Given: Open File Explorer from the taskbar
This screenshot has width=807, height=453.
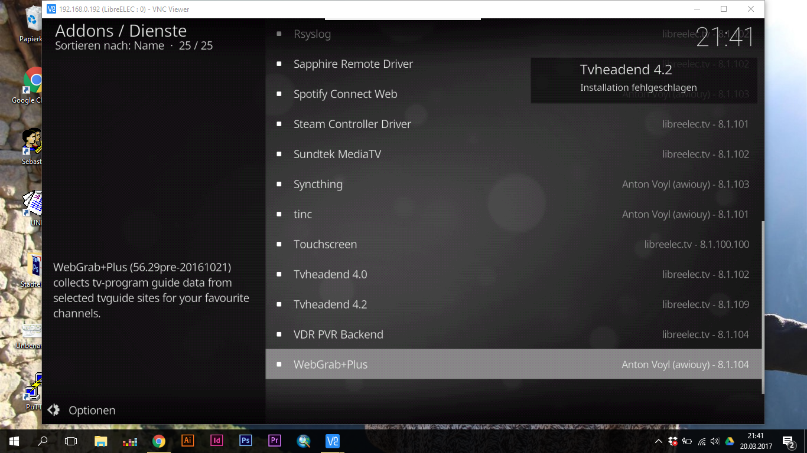Looking at the screenshot, I should 101,441.
